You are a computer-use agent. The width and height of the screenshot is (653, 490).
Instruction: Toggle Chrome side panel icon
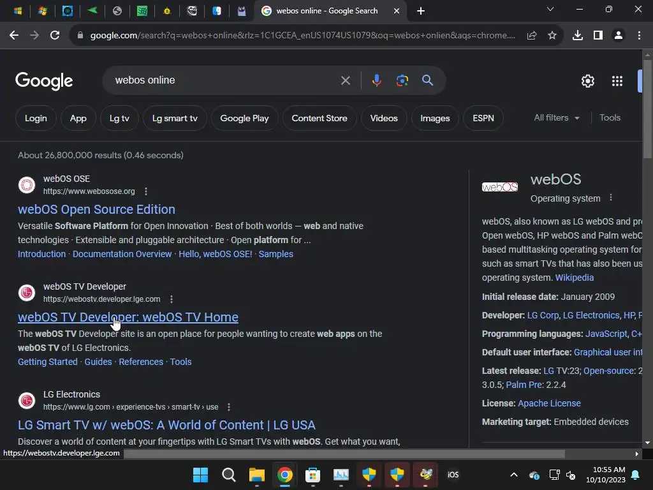click(x=598, y=36)
